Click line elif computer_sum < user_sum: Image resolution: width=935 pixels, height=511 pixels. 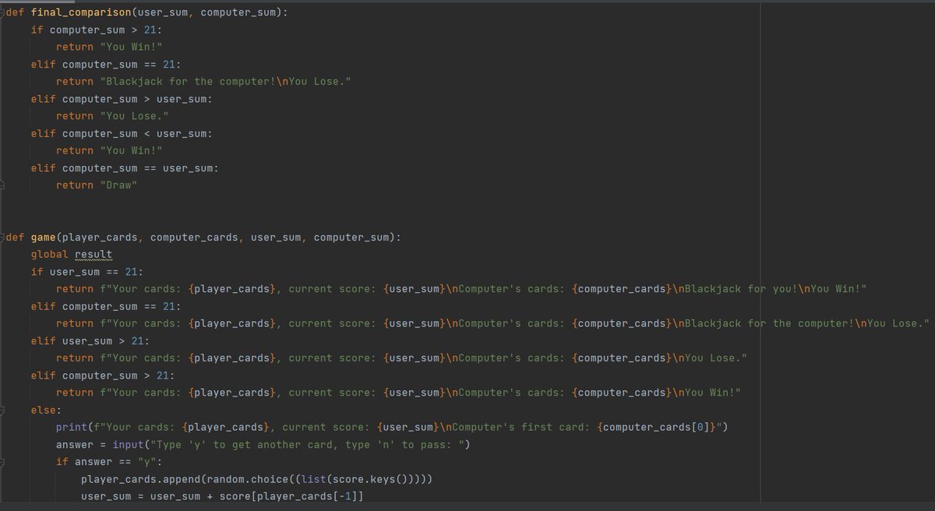point(122,133)
